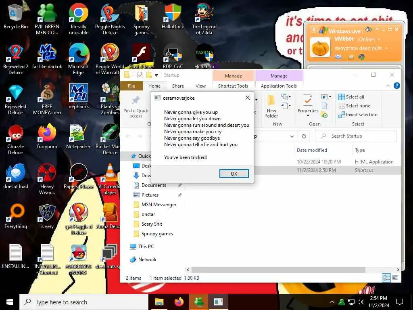Image resolution: width=413 pixels, height=310 pixels.
Task: Open the fat like darkok shortcut
Action: (47, 56)
